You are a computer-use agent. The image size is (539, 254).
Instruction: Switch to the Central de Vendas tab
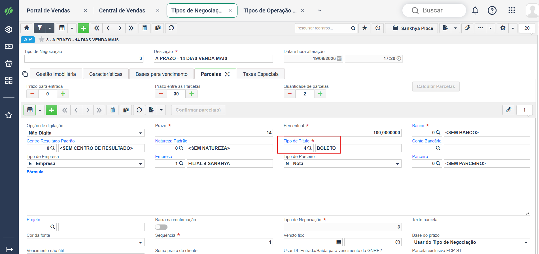pos(122,10)
